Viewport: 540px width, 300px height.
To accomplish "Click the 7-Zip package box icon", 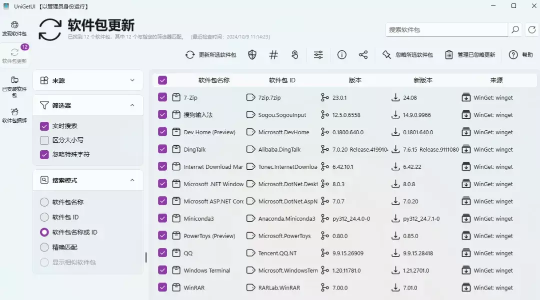I will pyautogui.click(x=176, y=98).
